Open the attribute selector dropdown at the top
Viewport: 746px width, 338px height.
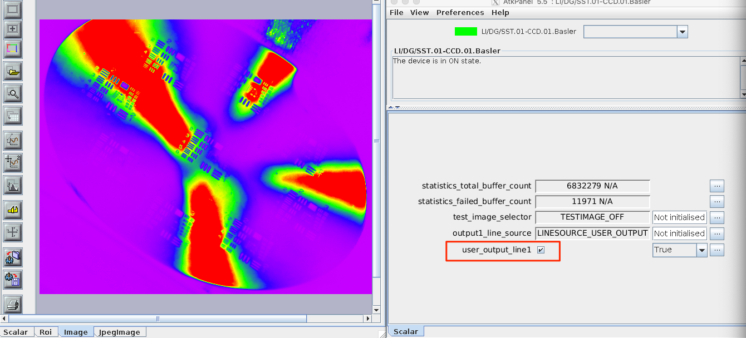(681, 31)
